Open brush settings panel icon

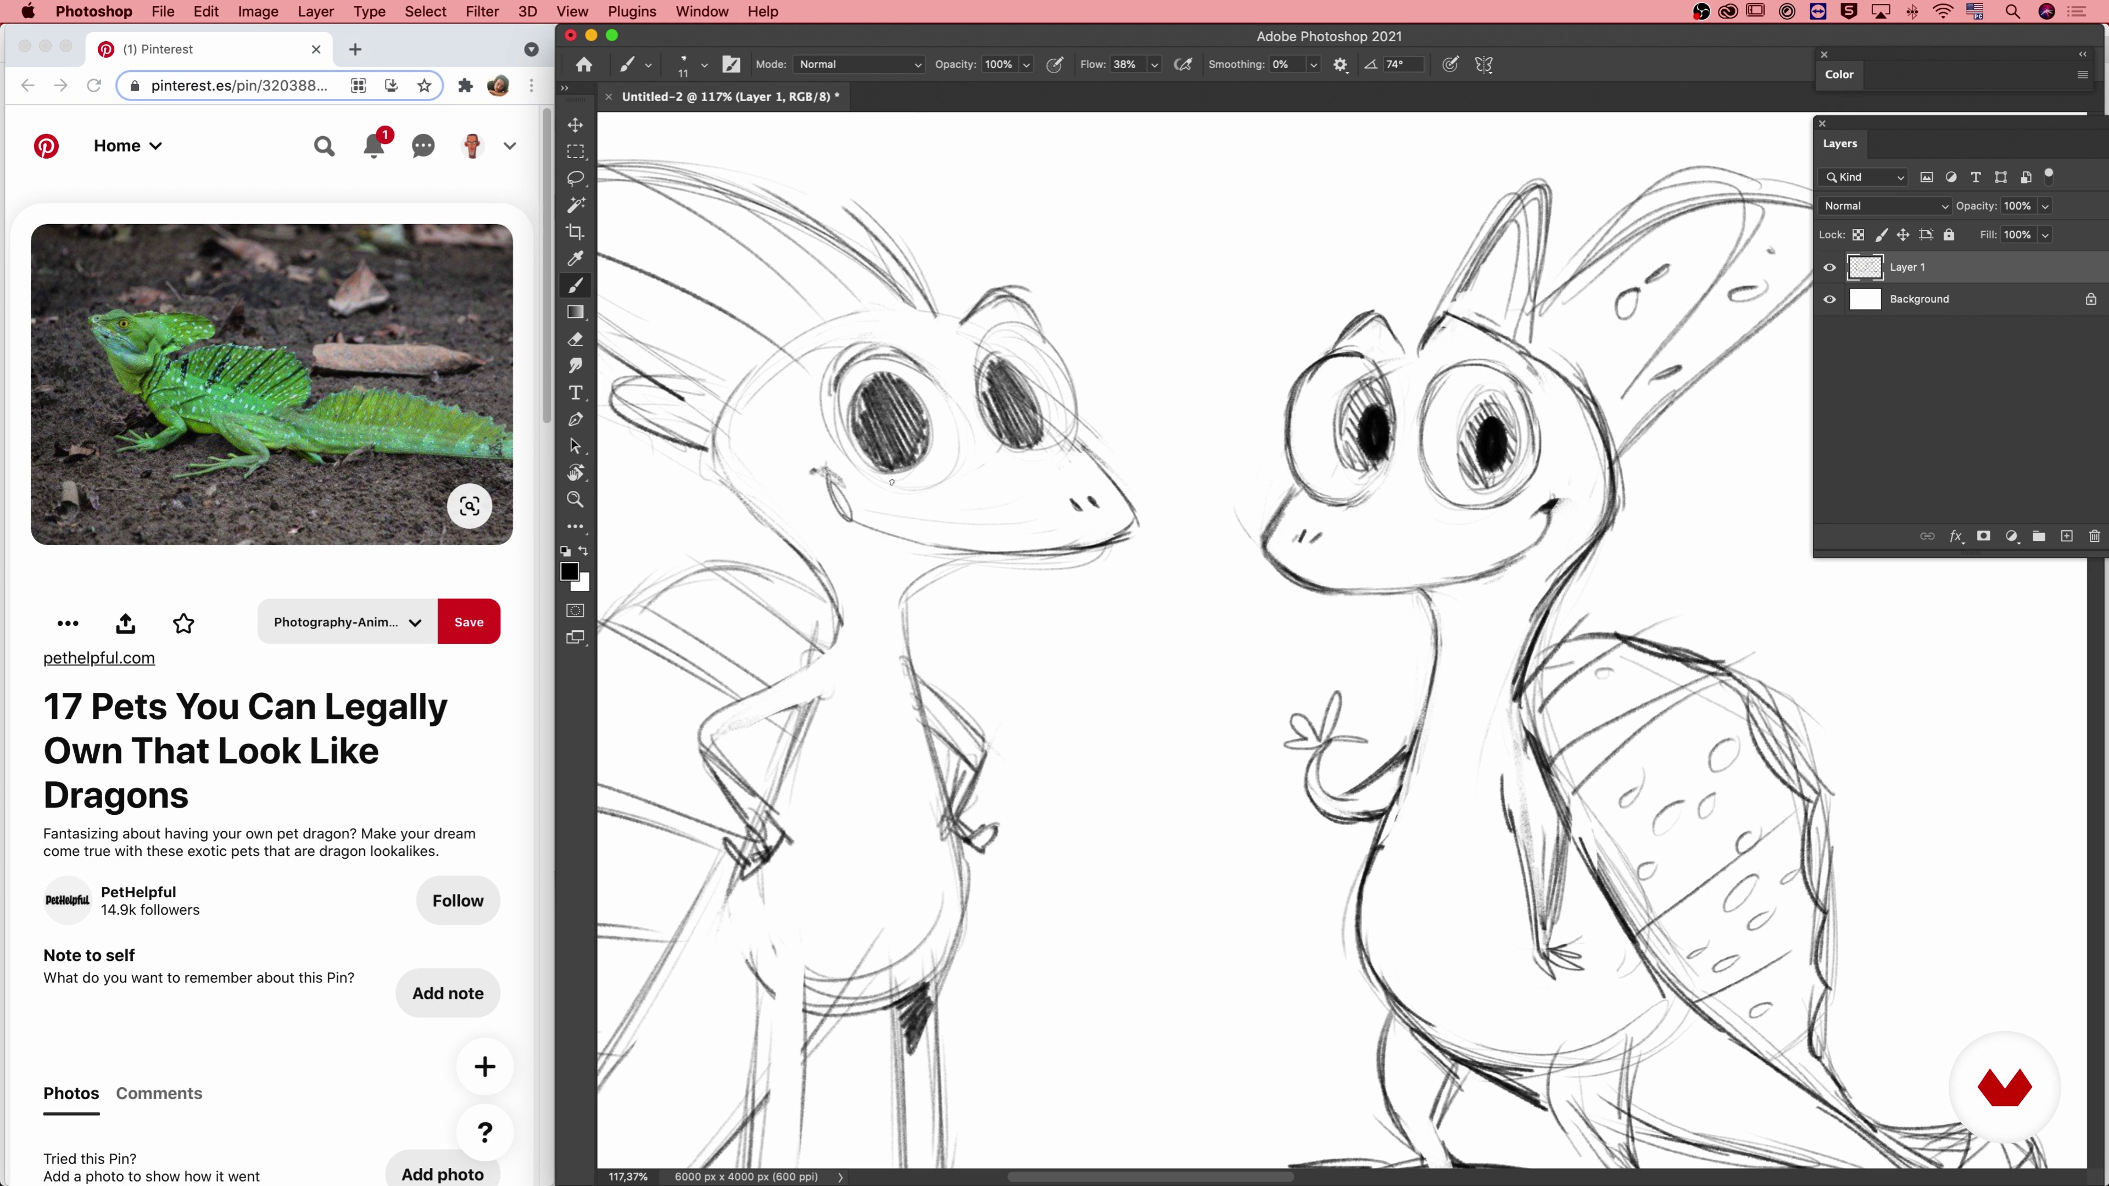[731, 65]
